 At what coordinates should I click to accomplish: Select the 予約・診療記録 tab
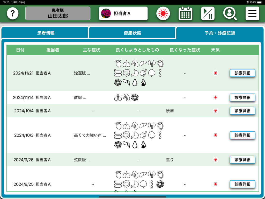click(x=220, y=33)
